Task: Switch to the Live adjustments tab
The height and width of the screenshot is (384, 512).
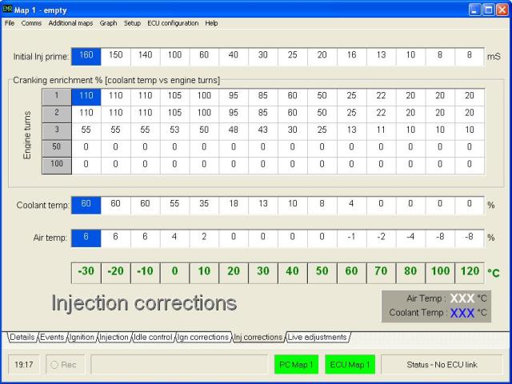Action: click(x=318, y=338)
